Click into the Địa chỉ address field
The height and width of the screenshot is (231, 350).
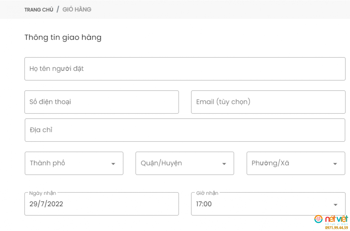pyautogui.click(x=185, y=130)
